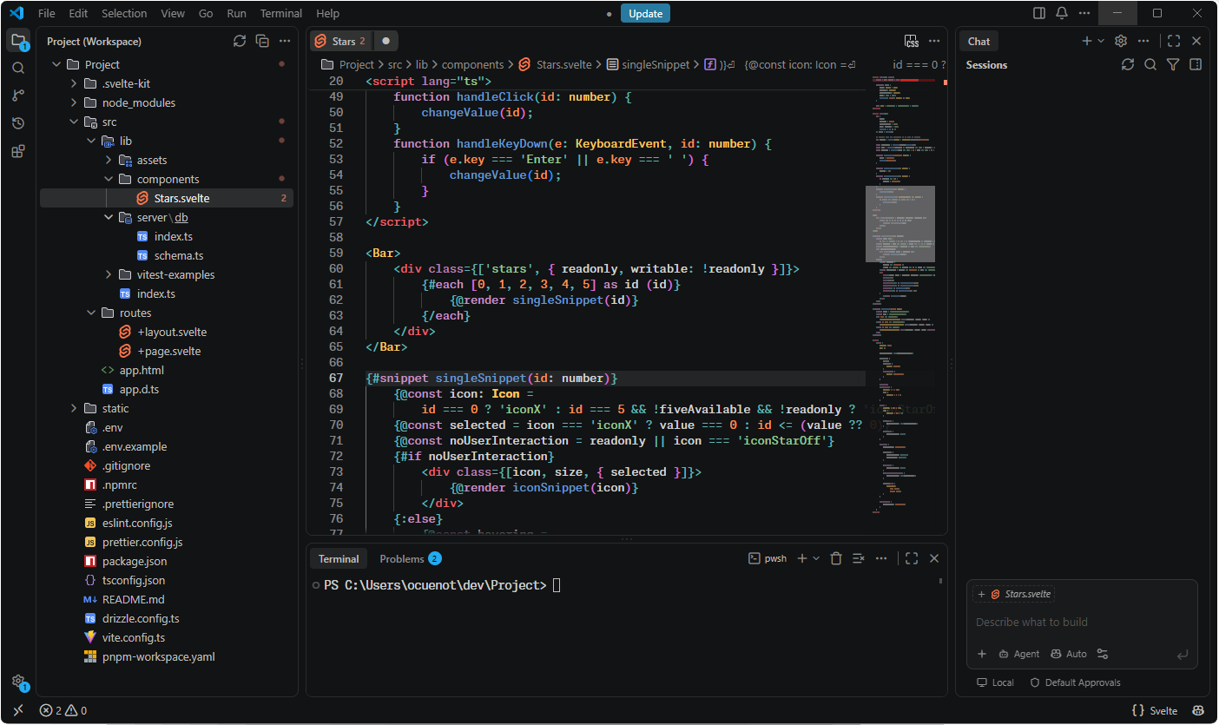
Task: Open notifications bell in title bar
Action: [x=1062, y=13]
